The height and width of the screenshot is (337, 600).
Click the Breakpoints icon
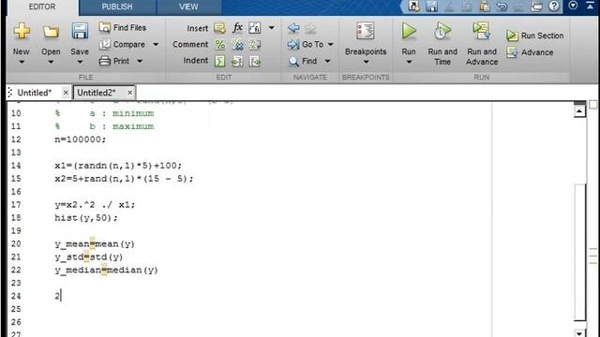point(366,31)
